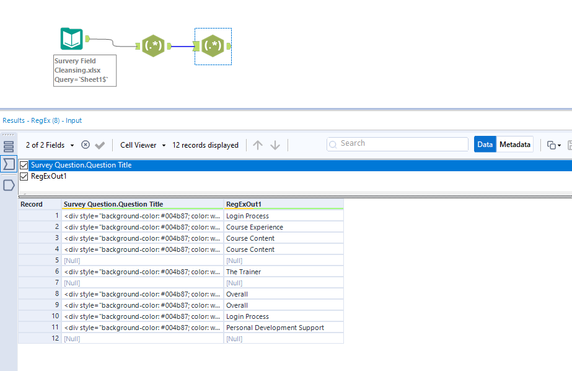Screen dimensions: 572x371
Task: Select the highlighted RegEx (8) tool
Action: pos(213,45)
